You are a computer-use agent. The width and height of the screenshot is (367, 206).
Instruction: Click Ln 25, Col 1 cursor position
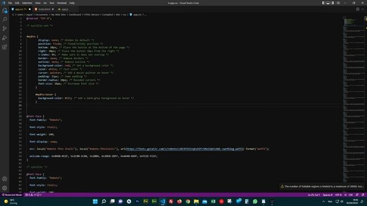pos(314,195)
